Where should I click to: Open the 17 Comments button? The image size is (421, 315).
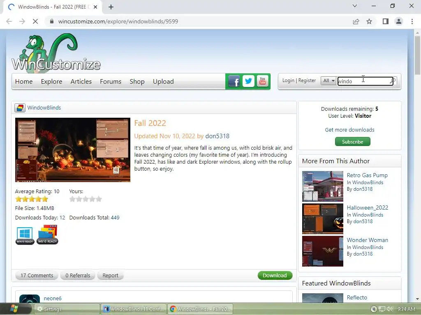point(37,275)
